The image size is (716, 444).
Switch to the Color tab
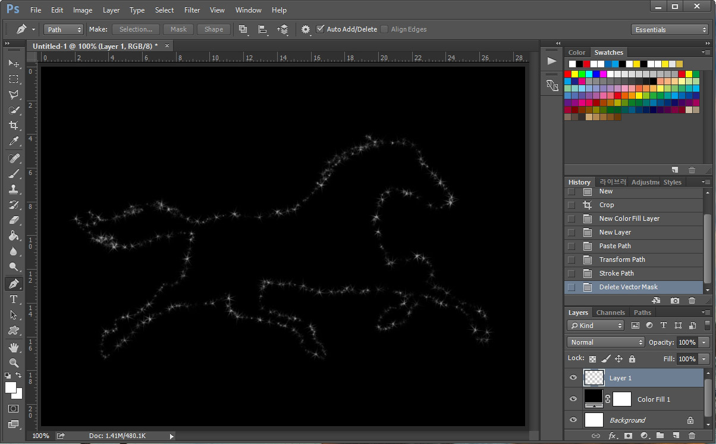pyautogui.click(x=577, y=52)
